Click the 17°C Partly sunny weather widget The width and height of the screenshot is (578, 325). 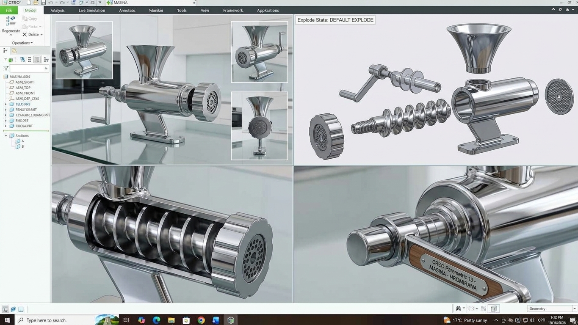point(465,320)
